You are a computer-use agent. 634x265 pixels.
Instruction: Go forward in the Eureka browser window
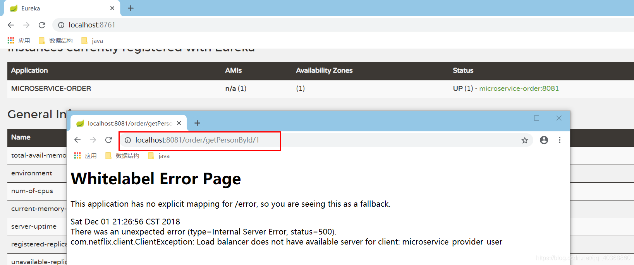pyautogui.click(x=26, y=25)
